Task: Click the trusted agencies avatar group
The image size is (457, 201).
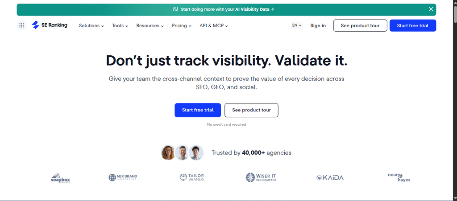Action: tap(182, 153)
